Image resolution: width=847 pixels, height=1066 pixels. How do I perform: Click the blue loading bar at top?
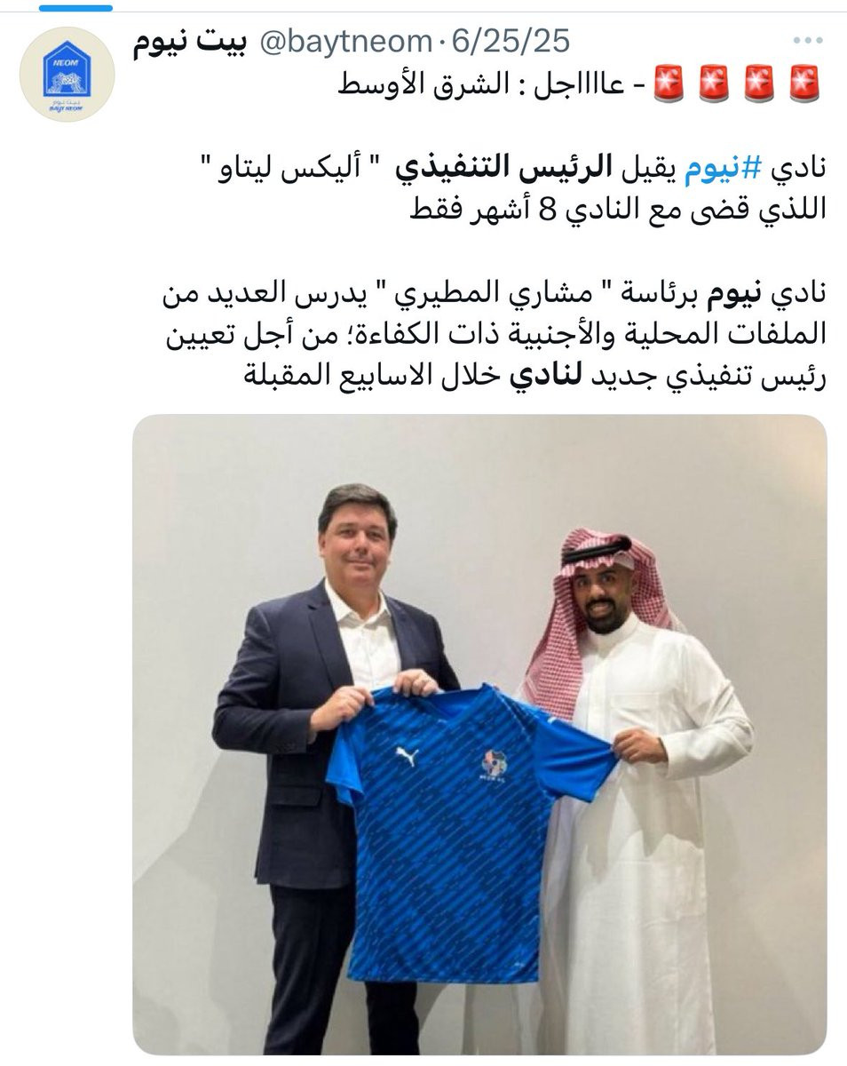tap(75, 7)
